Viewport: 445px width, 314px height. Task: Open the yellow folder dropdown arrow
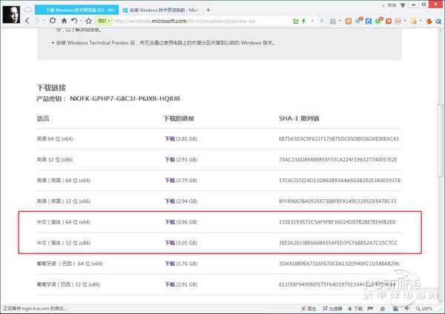coord(421,21)
